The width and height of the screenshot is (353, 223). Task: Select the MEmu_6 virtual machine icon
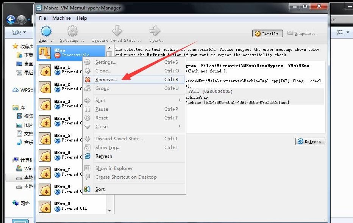pos(45,155)
